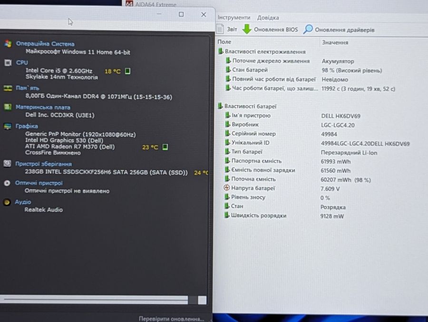Open the CPU section link
428x322 pixels.
(x=22, y=62)
